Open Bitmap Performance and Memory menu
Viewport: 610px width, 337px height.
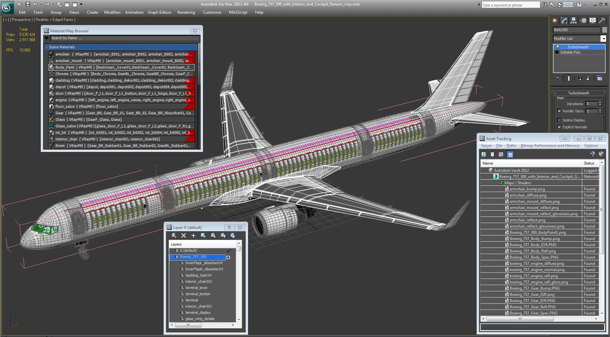tap(550, 146)
